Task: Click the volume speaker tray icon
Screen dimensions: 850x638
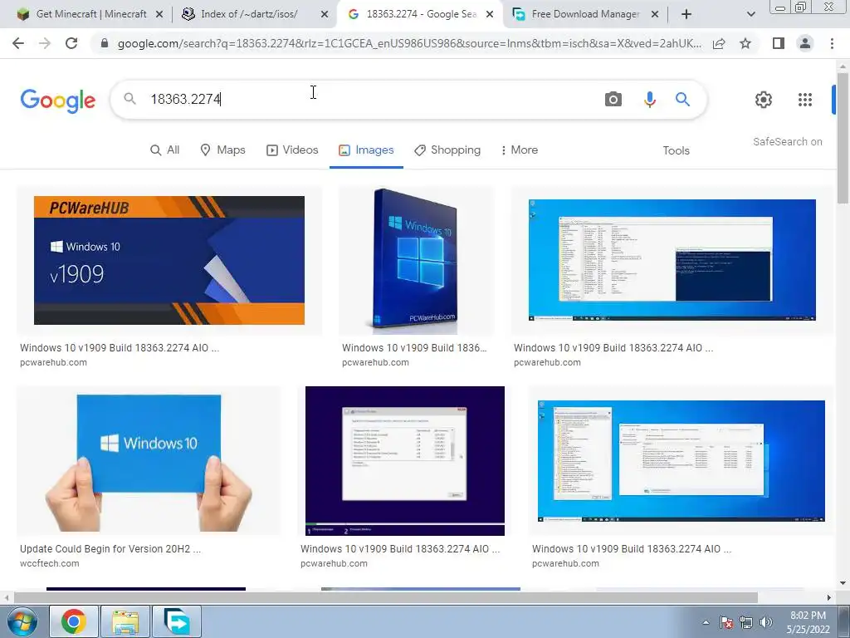Action: (766, 622)
